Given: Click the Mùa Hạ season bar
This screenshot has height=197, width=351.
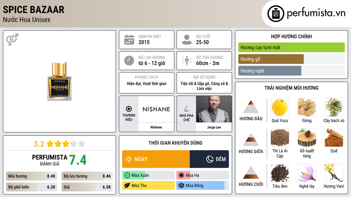Looking at the screenshot, I should coord(203,175).
